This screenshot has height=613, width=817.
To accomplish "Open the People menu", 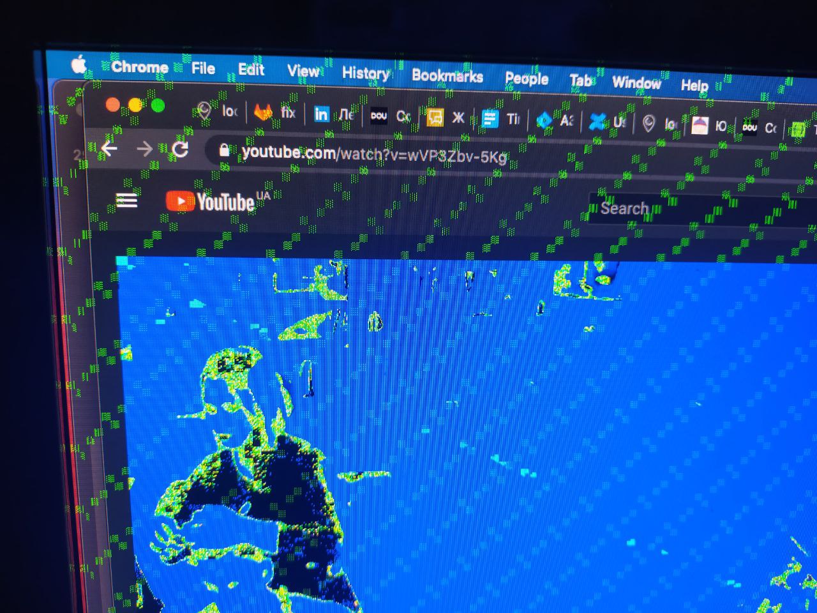I will (x=527, y=79).
